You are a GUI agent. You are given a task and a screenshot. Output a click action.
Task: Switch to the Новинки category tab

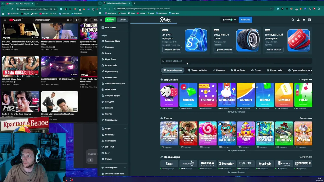(219, 70)
